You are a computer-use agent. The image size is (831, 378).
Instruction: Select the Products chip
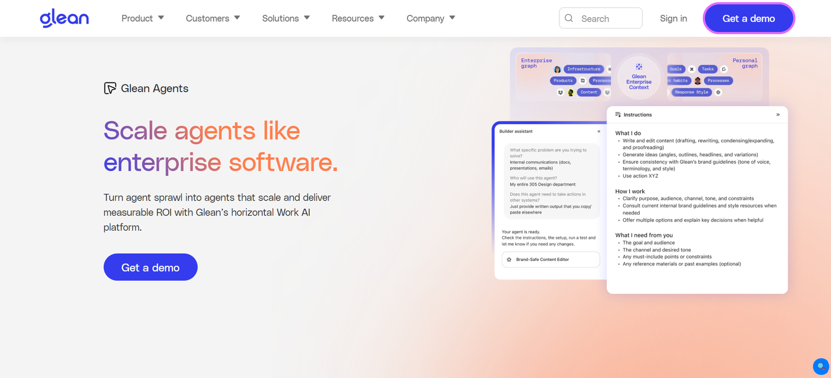pyautogui.click(x=563, y=80)
